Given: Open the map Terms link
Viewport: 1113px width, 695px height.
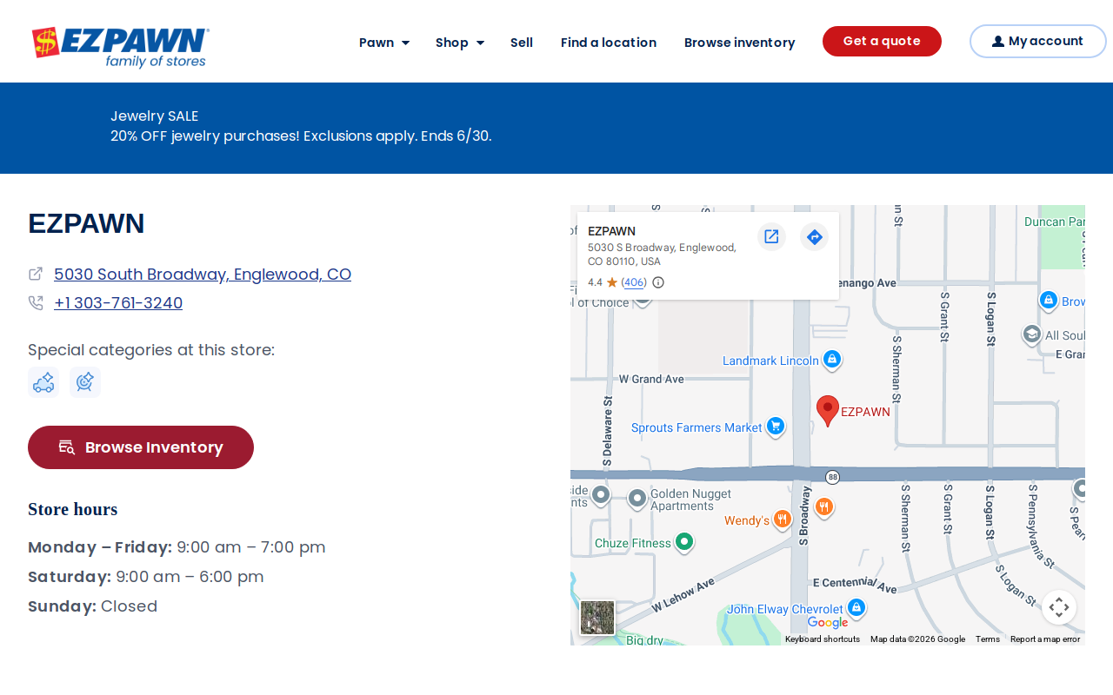Looking at the screenshot, I should click(988, 639).
